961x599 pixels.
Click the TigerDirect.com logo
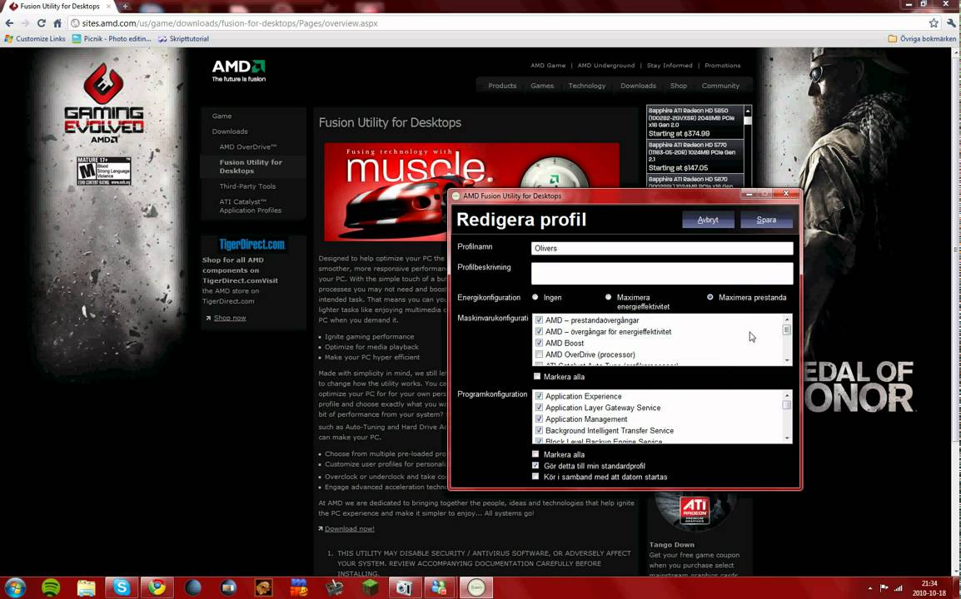251,245
